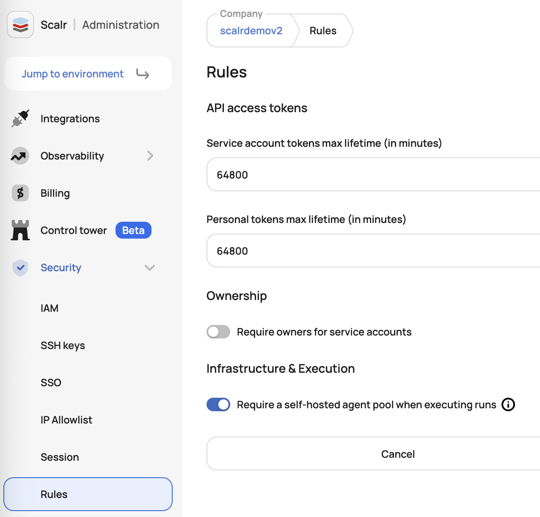Click the Service account tokens lifetime field
This screenshot has width=540, height=517.
pyautogui.click(x=373, y=174)
